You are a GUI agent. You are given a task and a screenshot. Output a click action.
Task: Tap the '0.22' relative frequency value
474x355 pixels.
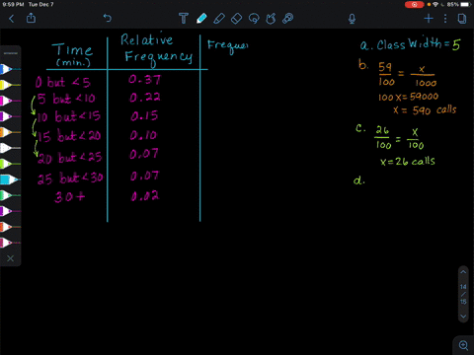144,98
